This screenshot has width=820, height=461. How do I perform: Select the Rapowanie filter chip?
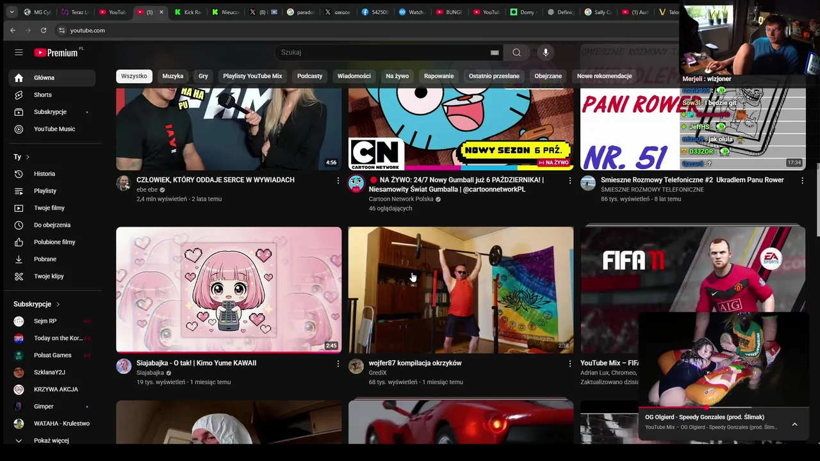pos(439,76)
